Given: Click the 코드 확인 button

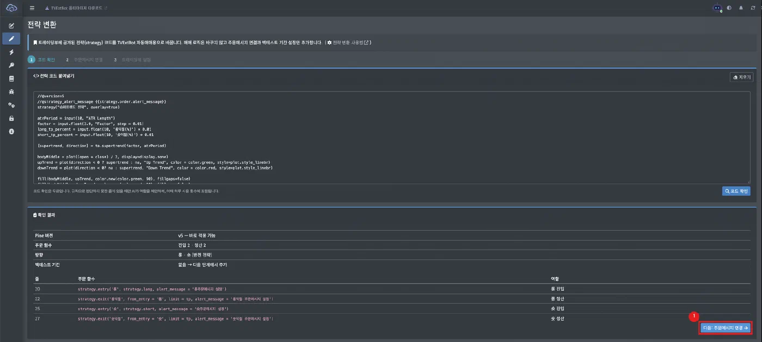Looking at the screenshot, I should [x=736, y=191].
